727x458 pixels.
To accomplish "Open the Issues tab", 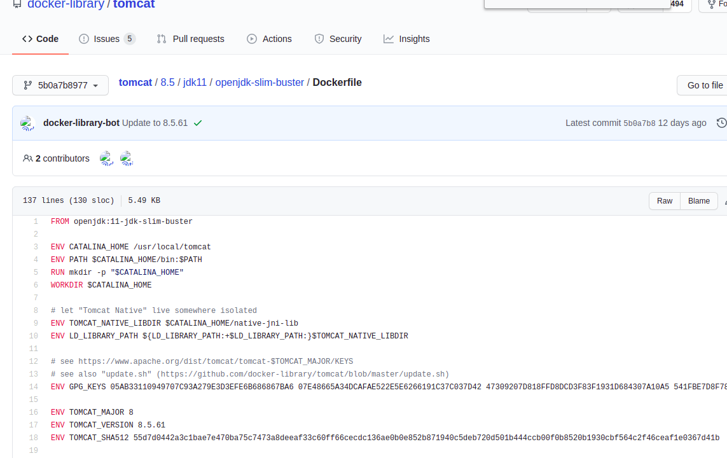I will click(x=107, y=39).
